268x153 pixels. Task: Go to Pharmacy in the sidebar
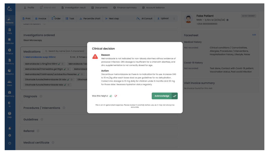coord(10,94)
